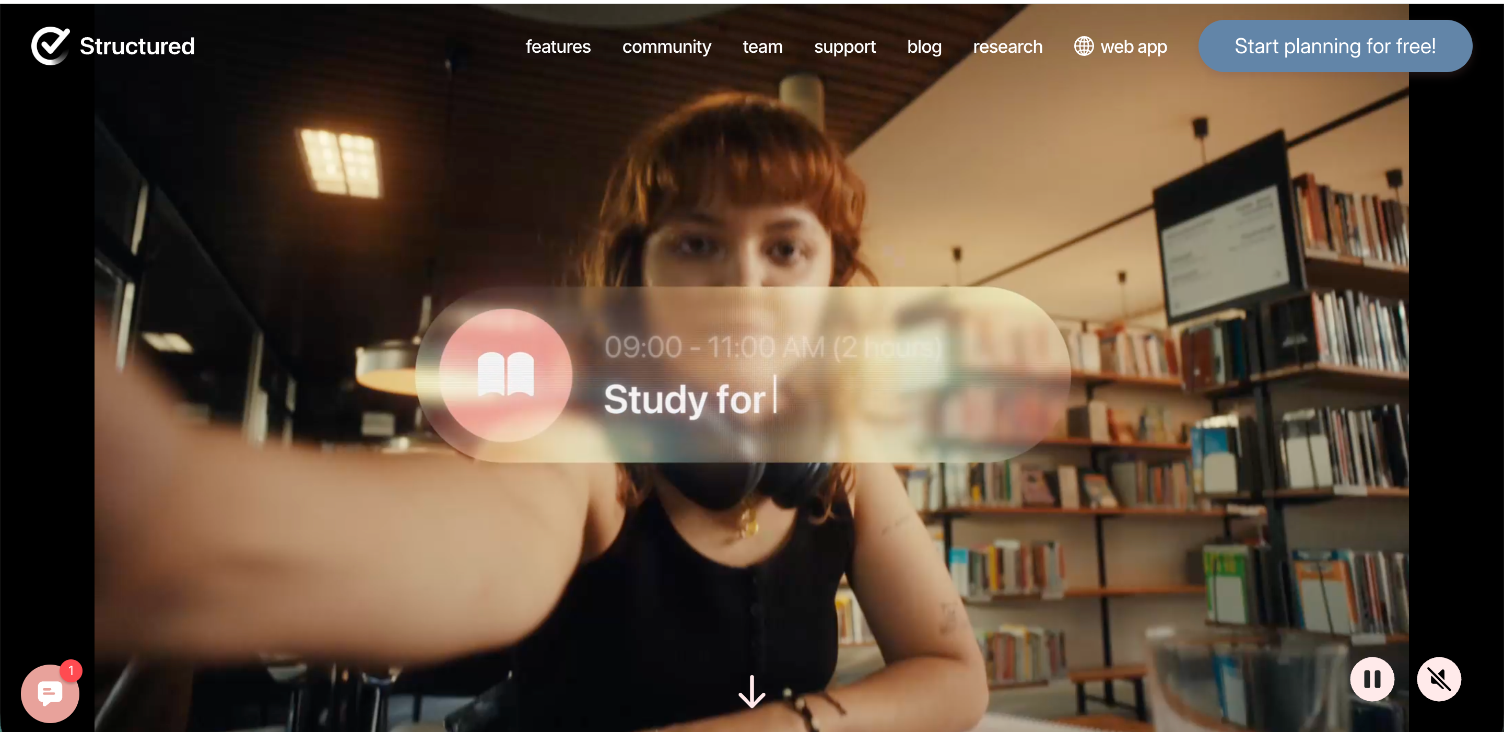
Task: Click the Structured checkmark logo
Action: point(51,46)
